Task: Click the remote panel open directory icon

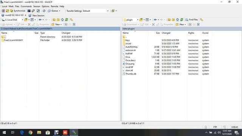Action: tap(141, 20)
